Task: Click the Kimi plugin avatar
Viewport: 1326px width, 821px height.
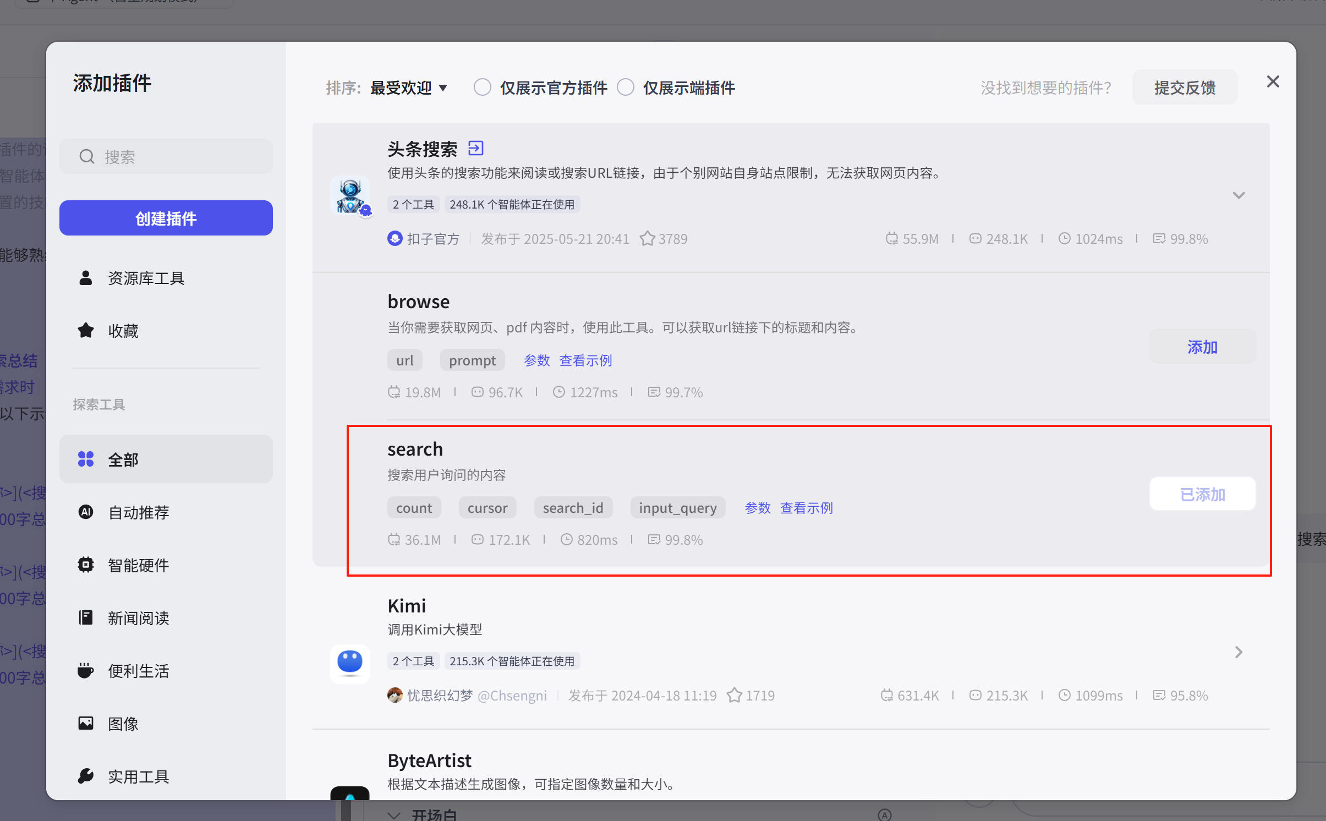Action: 350,664
